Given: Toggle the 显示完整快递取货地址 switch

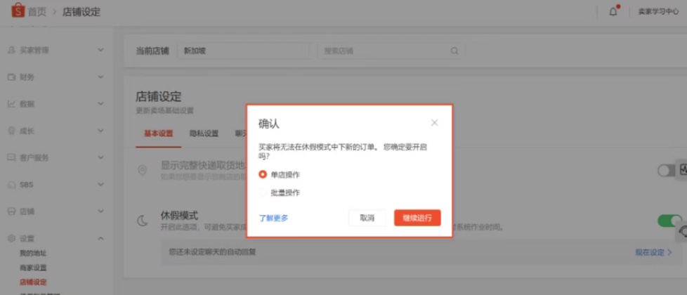Looking at the screenshot, I should pos(667,171).
